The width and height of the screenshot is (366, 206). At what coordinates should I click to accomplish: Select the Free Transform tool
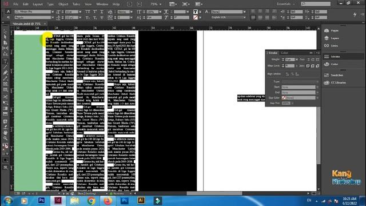pyautogui.click(x=5, y=102)
